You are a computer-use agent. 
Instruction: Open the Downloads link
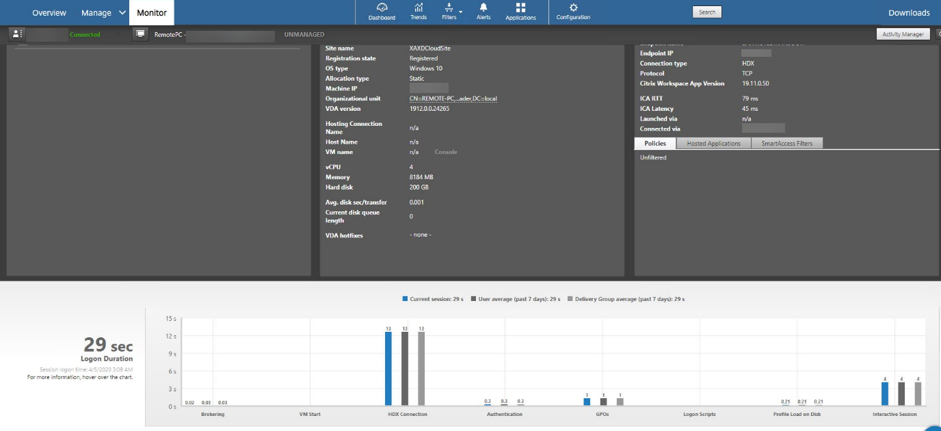pos(909,13)
